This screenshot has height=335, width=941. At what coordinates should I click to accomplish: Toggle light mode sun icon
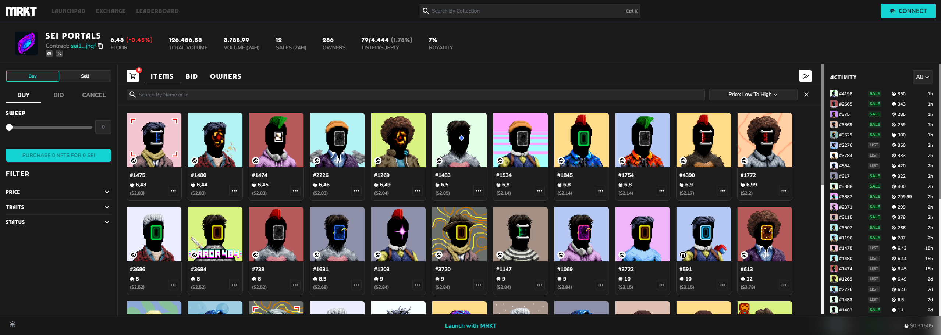point(13,324)
